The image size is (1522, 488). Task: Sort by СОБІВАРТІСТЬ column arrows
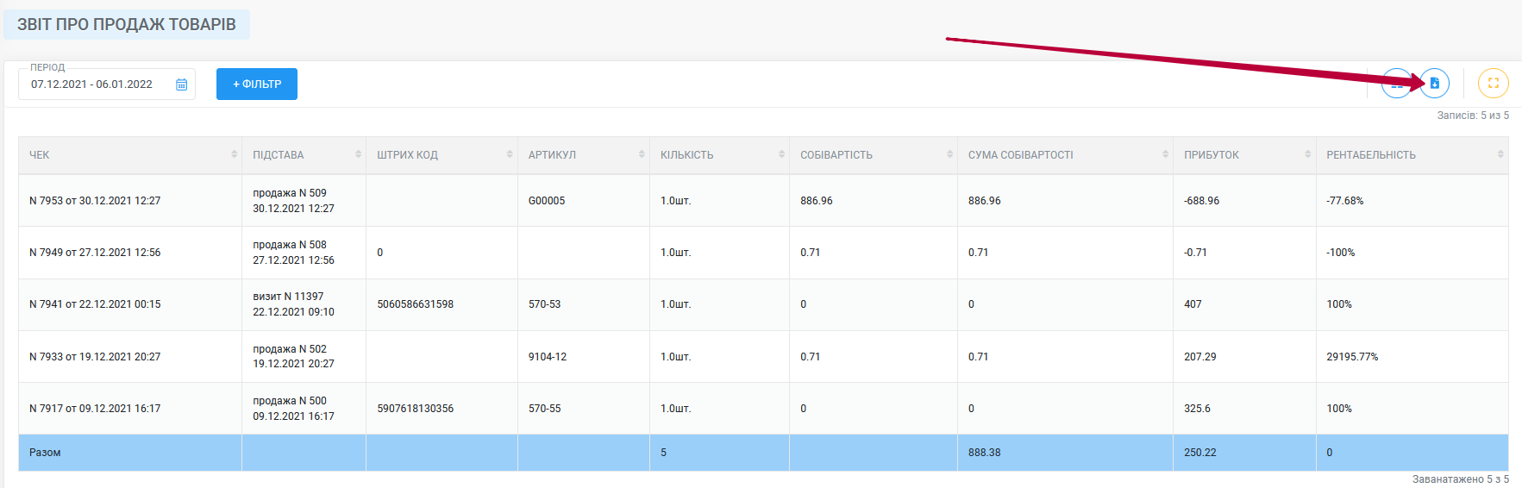coord(950,154)
